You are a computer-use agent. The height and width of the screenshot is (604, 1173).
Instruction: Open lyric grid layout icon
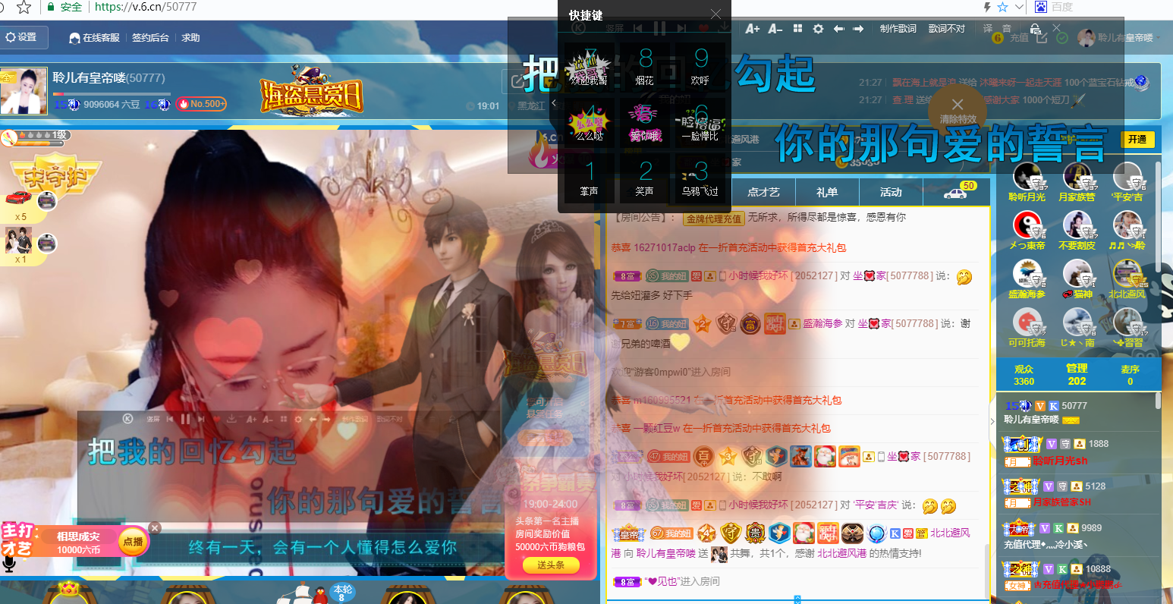[797, 29]
